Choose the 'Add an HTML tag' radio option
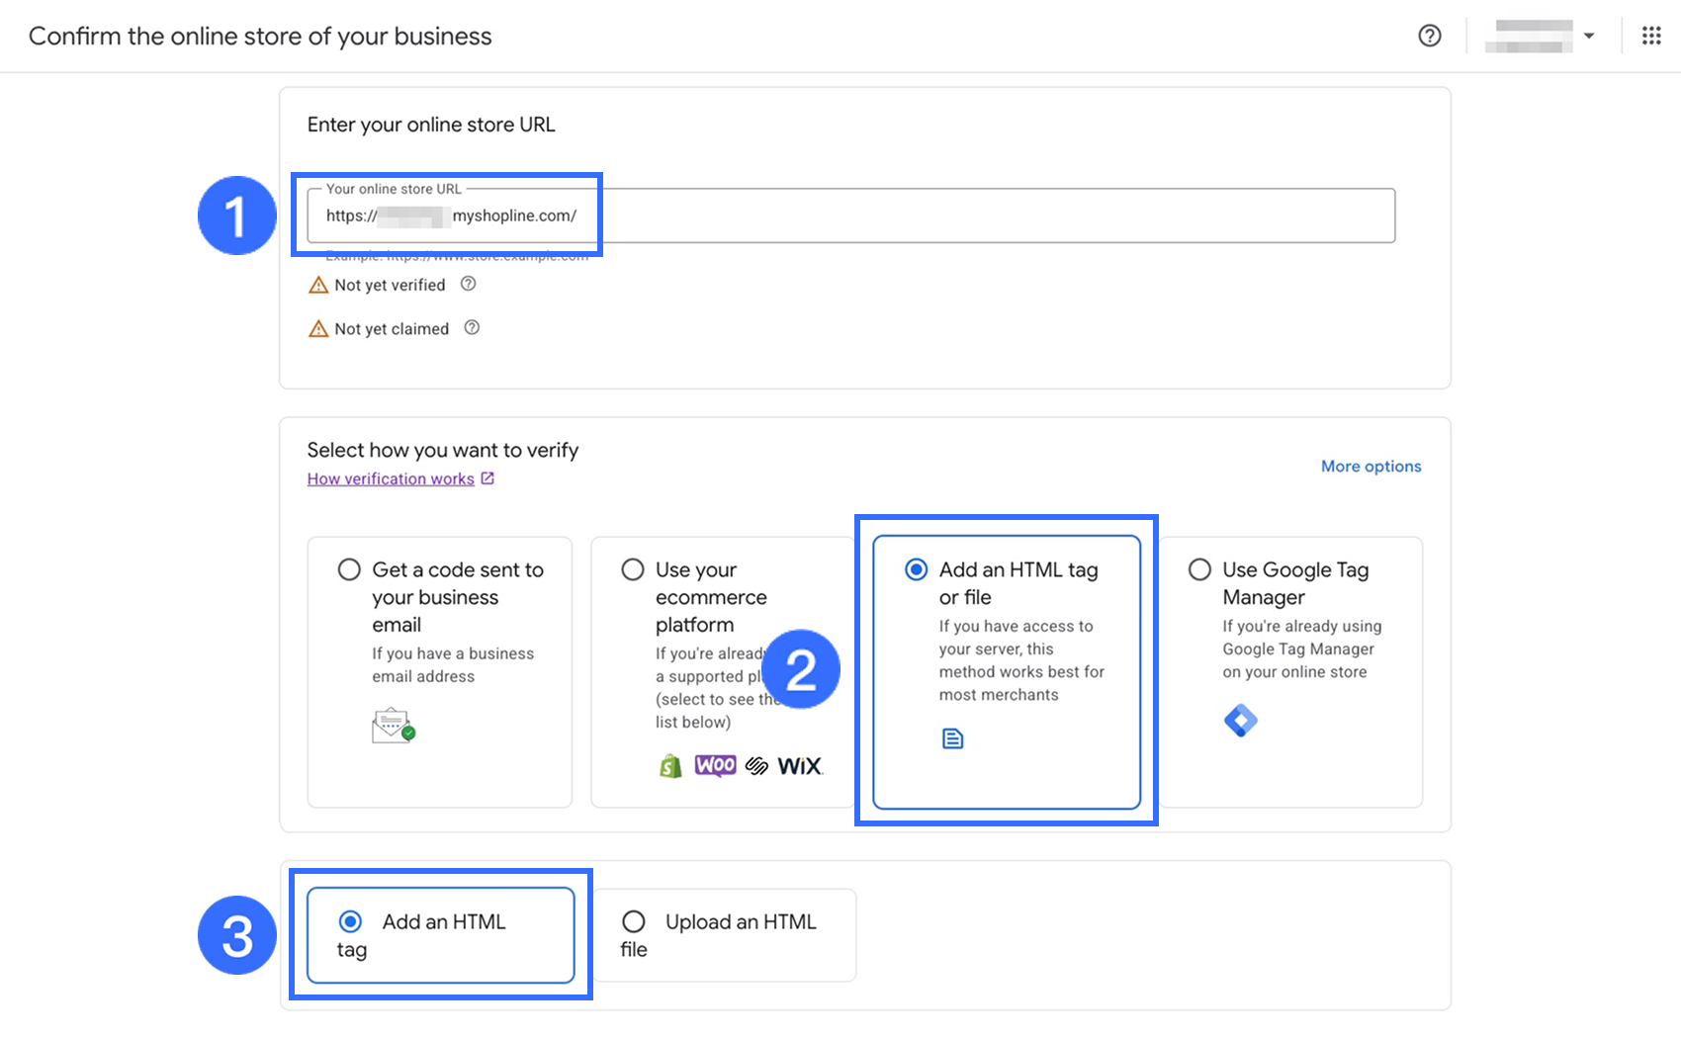This screenshot has height=1038, width=1681. [x=350, y=921]
